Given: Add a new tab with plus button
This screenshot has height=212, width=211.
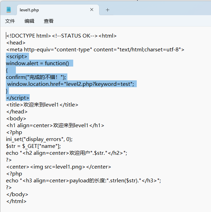Looking at the screenshot, I should coord(107,10).
